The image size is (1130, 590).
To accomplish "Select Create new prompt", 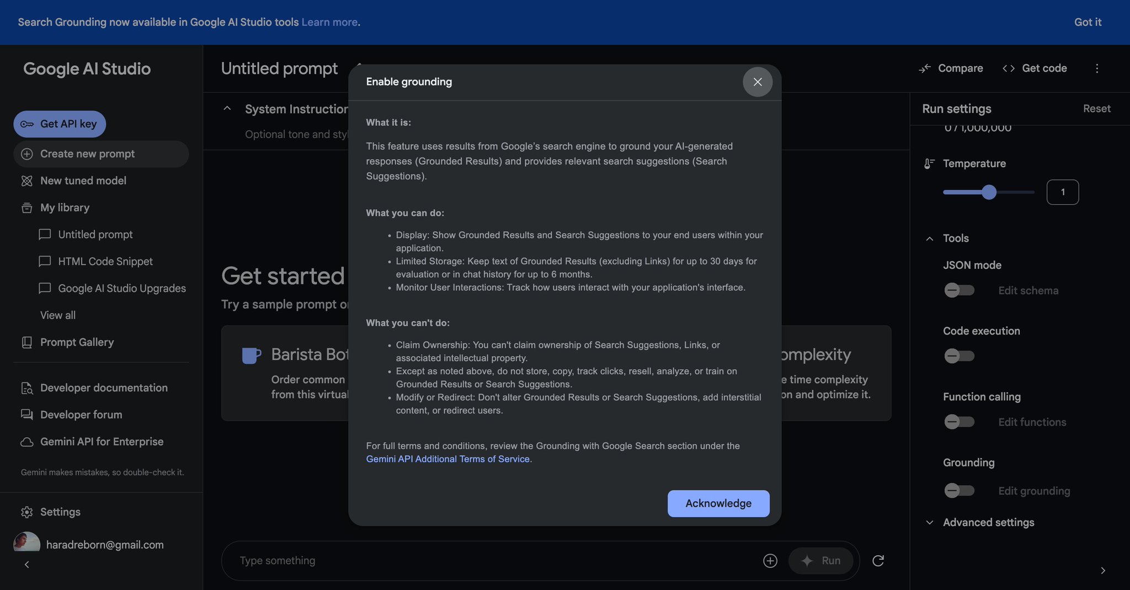I will click(x=101, y=154).
